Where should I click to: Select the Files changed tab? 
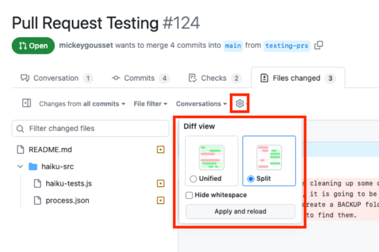(x=298, y=78)
